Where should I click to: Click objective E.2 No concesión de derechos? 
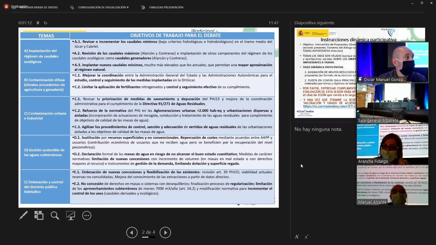(172, 189)
